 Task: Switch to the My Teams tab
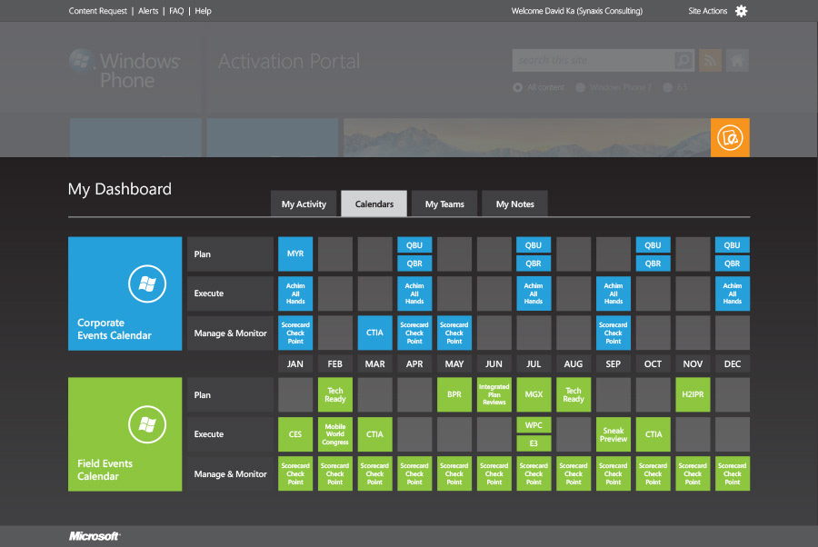pyautogui.click(x=444, y=204)
